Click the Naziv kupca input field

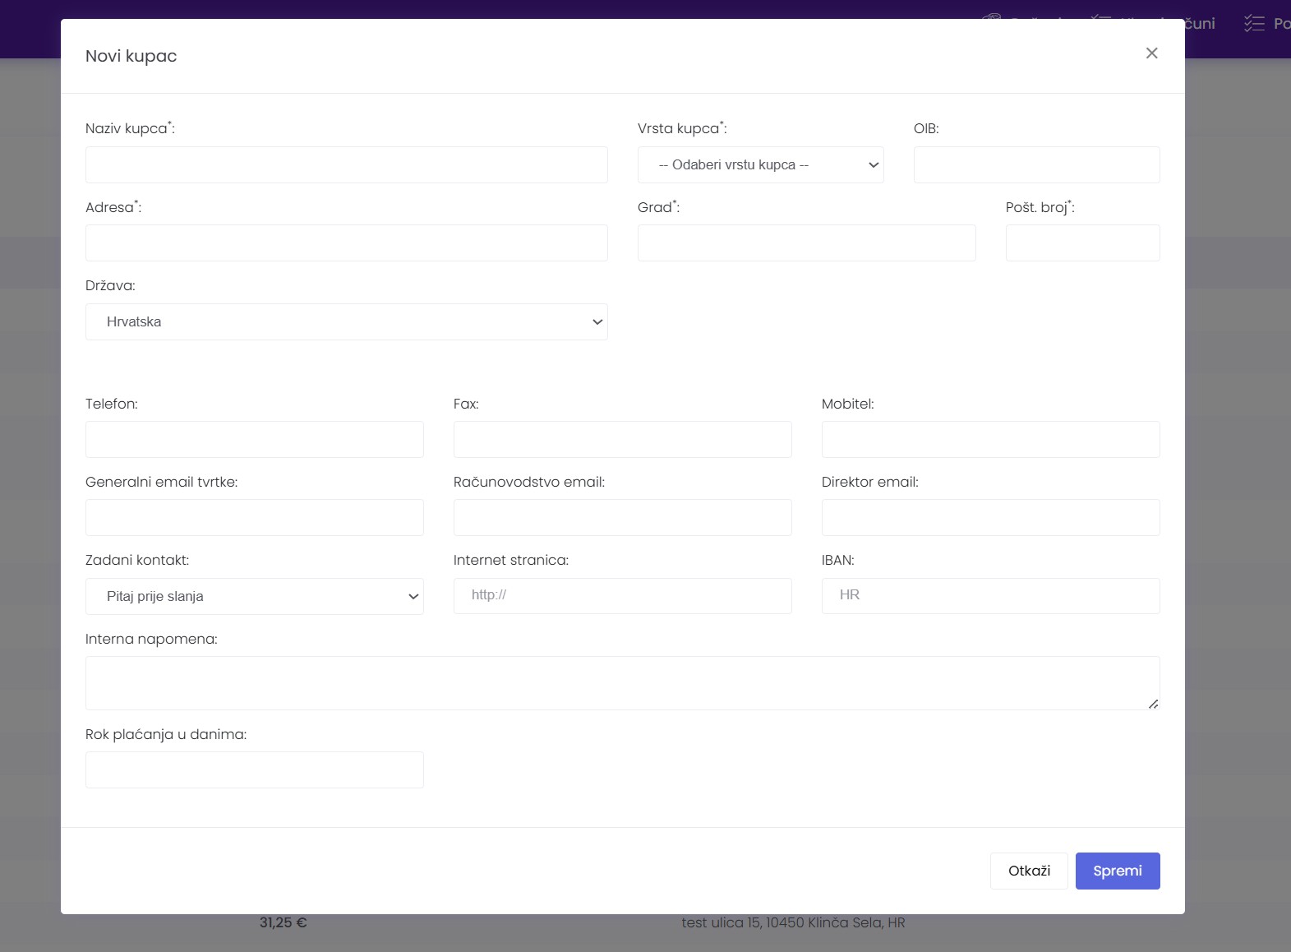(x=347, y=164)
